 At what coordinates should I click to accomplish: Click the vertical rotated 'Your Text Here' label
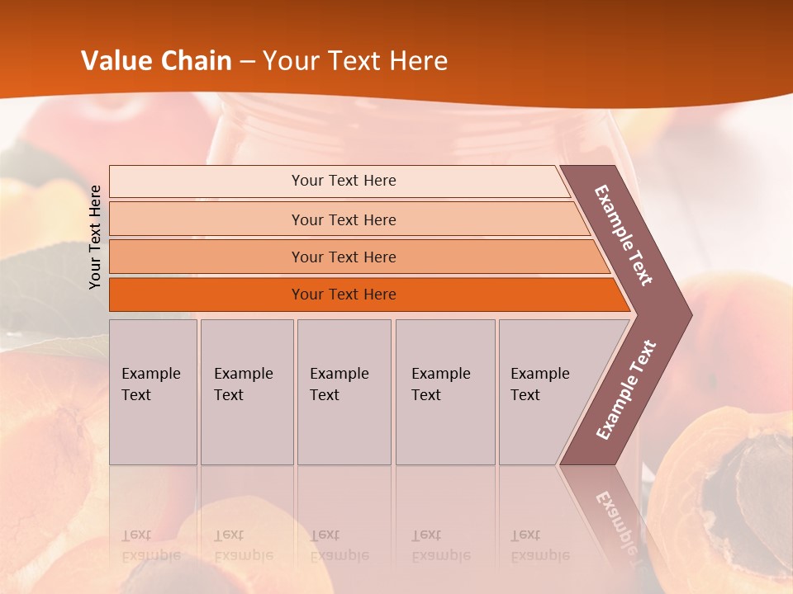click(95, 237)
